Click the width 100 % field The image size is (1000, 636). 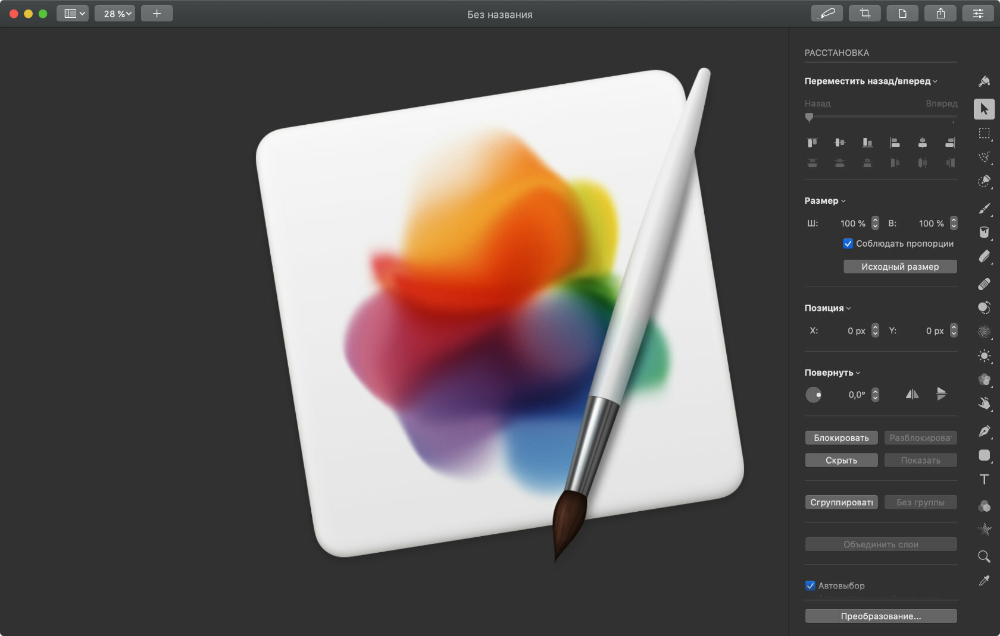[852, 223]
